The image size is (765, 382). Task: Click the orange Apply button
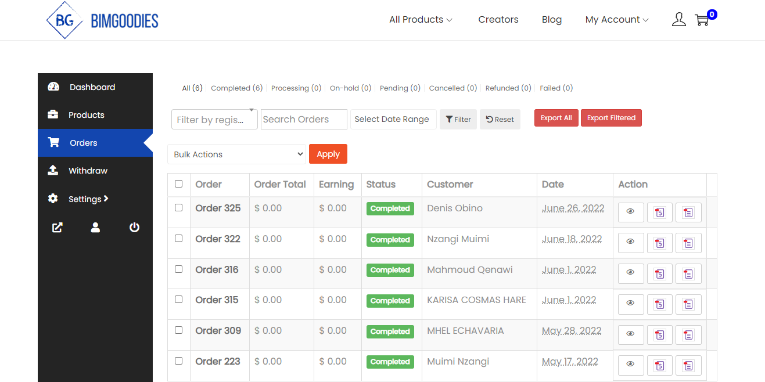[x=328, y=154]
